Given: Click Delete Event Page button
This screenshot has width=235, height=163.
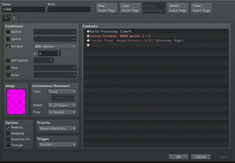Looking at the screenshot, I should [x=178, y=8].
